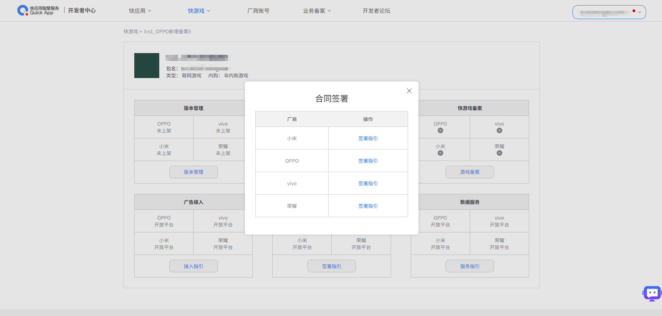662x316 pixels.
Task: Expand the 快游戏 dropdown menu
Action: tap(199, 11)
